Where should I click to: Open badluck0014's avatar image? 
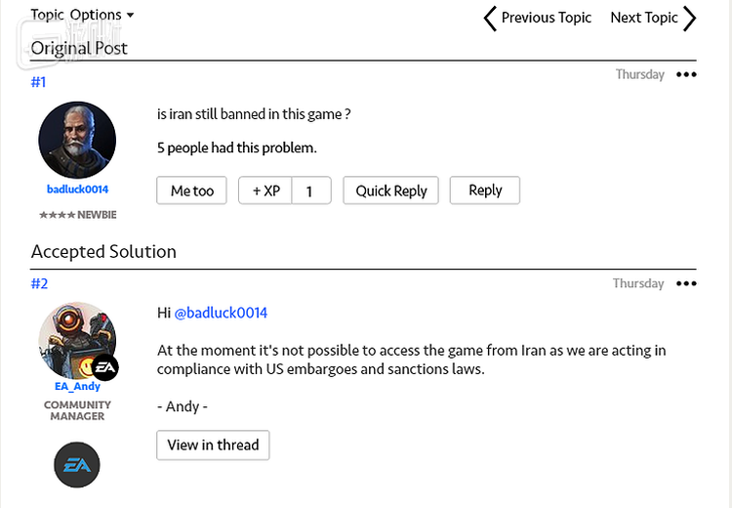(77, 140)
